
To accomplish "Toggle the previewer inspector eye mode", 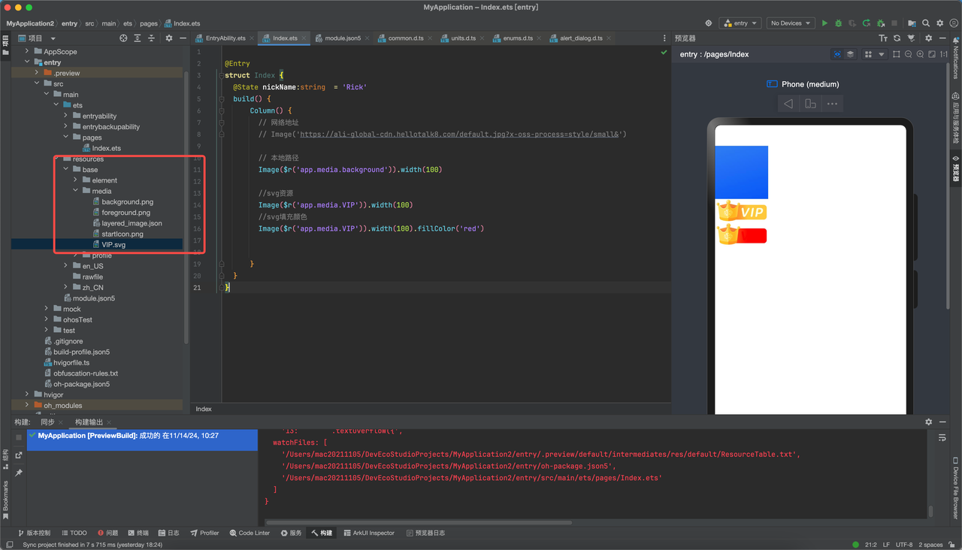I will click(837, 54).
